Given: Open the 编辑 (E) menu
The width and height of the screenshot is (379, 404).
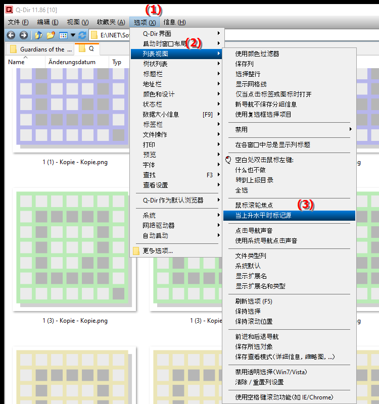Looking at the screenshot, I should click(48, 22).
